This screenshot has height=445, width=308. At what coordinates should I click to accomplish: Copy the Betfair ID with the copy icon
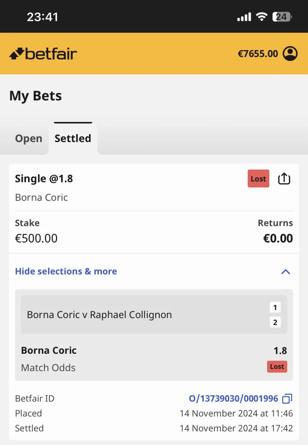pyautogui.click(x=288, y=399)
